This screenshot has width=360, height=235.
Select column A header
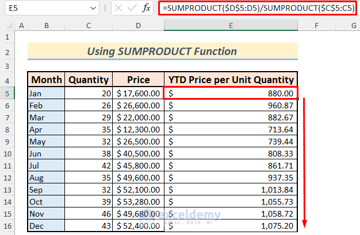[x=21, y=26]
